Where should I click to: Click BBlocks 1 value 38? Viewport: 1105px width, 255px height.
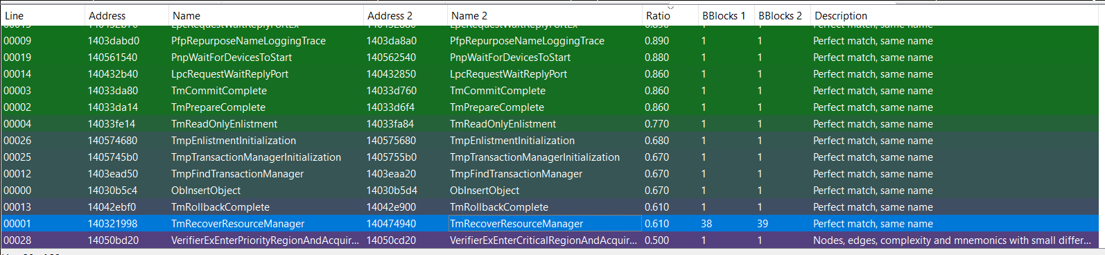point(706,224)
